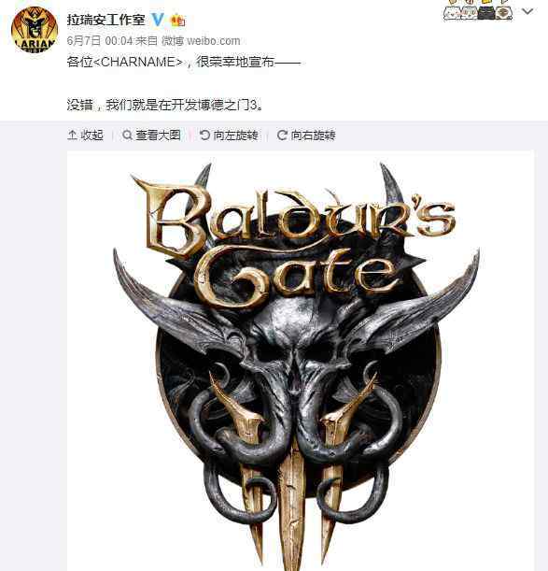Click the post text mentioning 博德之门3
The width and height of the screenshot is (548, 571).
pos(165,105)
